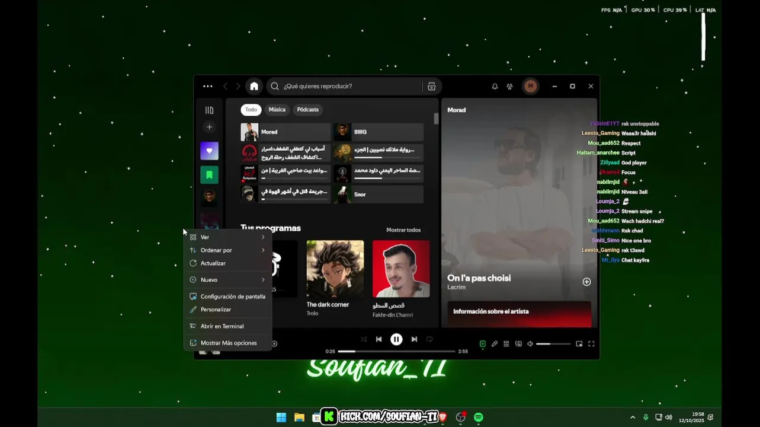Open Your Episodes green bookmark tile
This screenshot has height=427, width=760.
[209, 174]
